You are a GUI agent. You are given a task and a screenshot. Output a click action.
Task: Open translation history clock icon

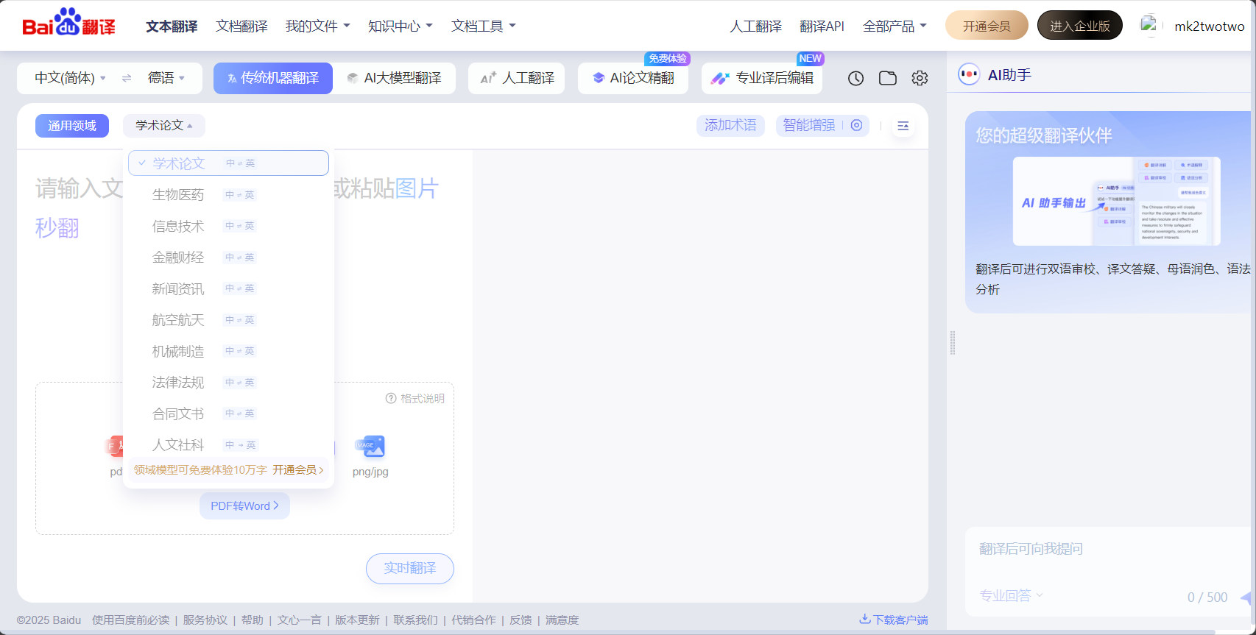pos(855,78)
